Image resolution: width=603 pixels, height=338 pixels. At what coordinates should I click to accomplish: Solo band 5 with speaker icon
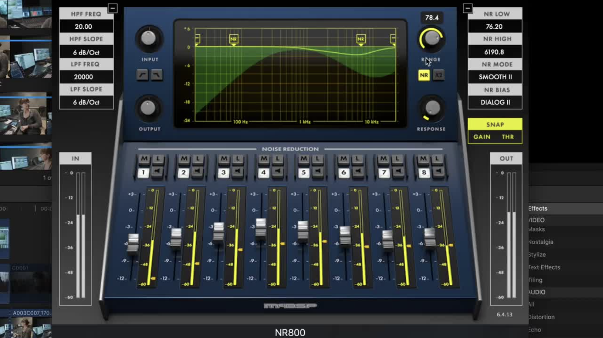click(318, 172)
